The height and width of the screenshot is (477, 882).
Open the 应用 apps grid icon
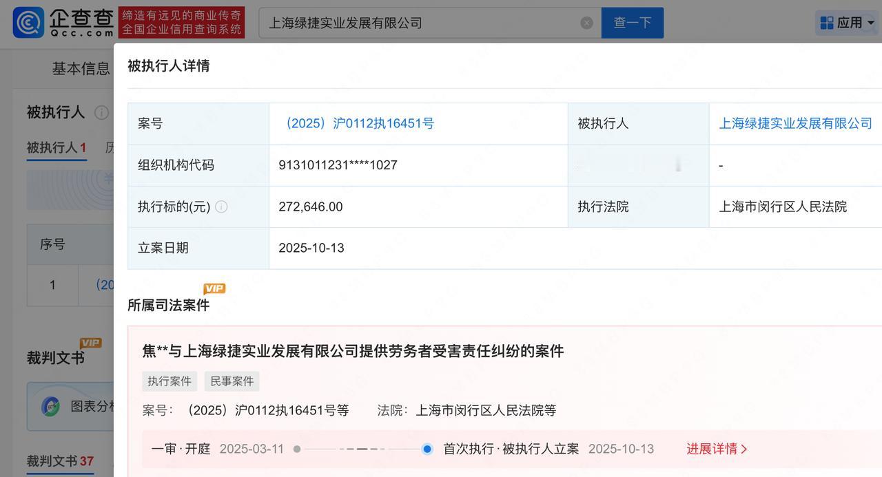pos(826,22)
